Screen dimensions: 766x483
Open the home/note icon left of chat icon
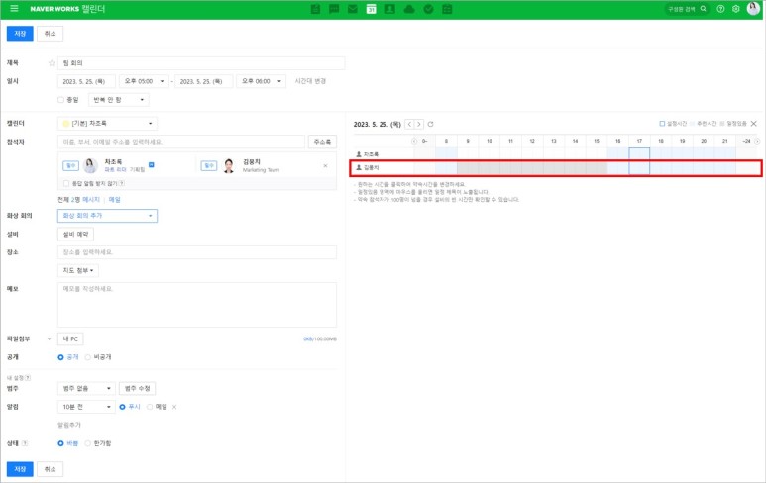coord(315,9)
